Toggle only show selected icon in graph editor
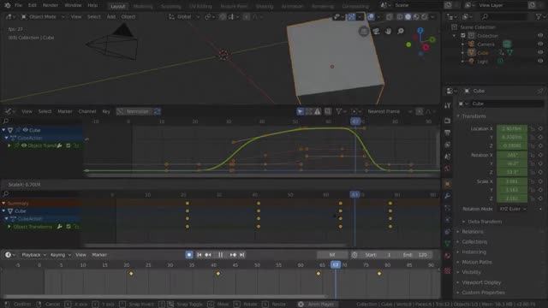The width and height of the screenshot is (548, 308). point(301,111)
